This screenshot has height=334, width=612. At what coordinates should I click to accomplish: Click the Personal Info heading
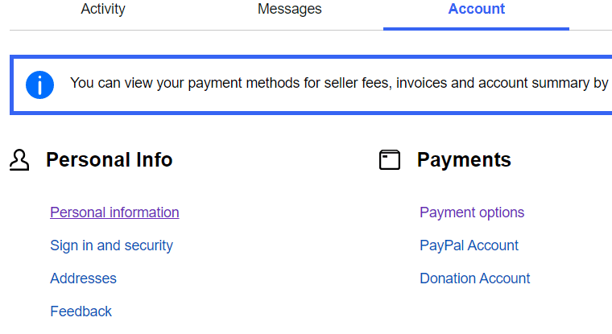[x=110, y=160]
